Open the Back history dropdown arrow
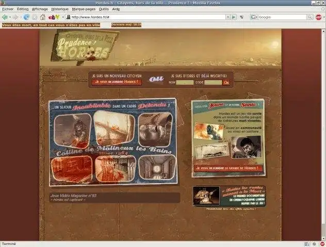This screenshot has height=247, width=326. (10, 17)
